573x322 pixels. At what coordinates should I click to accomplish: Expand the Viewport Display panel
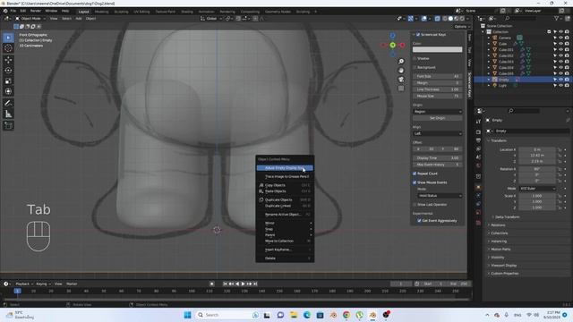tap(503, 266)
